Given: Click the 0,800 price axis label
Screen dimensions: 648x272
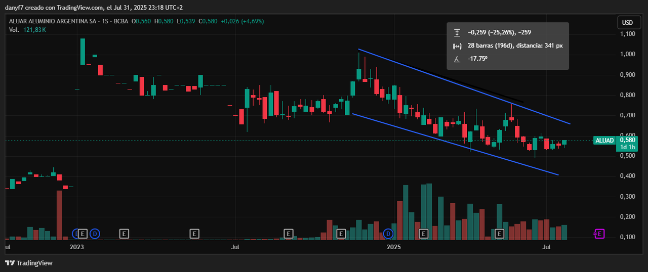Looking at the screenshot, I should pyautogui.click(x=627, y=95).
